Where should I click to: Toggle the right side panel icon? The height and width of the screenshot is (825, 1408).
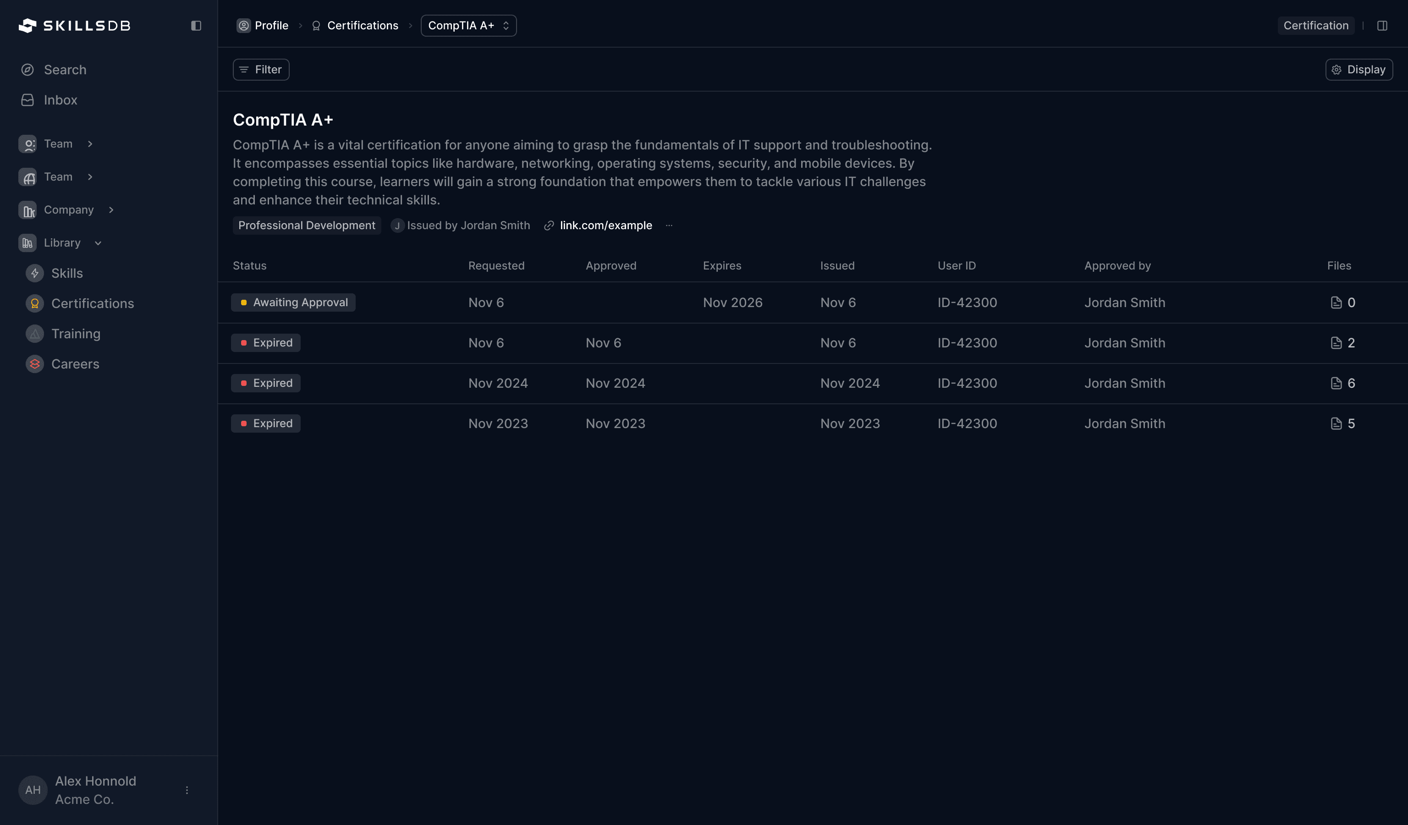coord(1382,26)
